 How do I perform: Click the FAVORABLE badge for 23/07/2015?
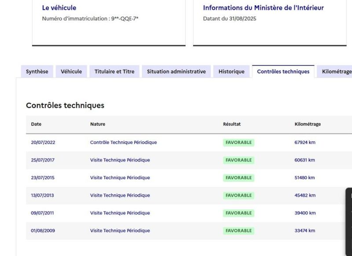tap(238, 177)
